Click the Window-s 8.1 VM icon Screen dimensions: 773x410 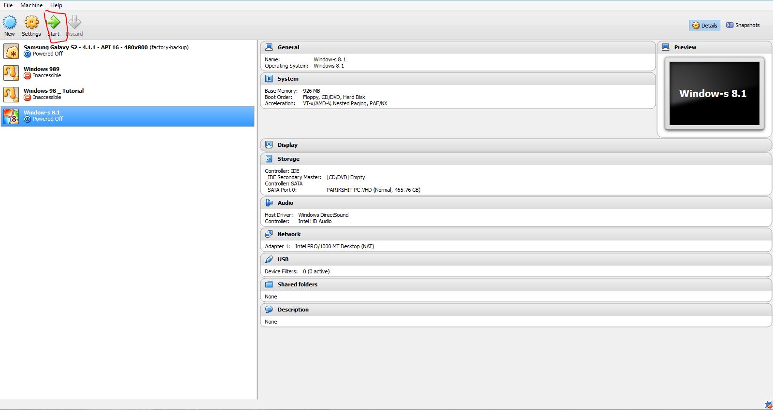point(11,116)
